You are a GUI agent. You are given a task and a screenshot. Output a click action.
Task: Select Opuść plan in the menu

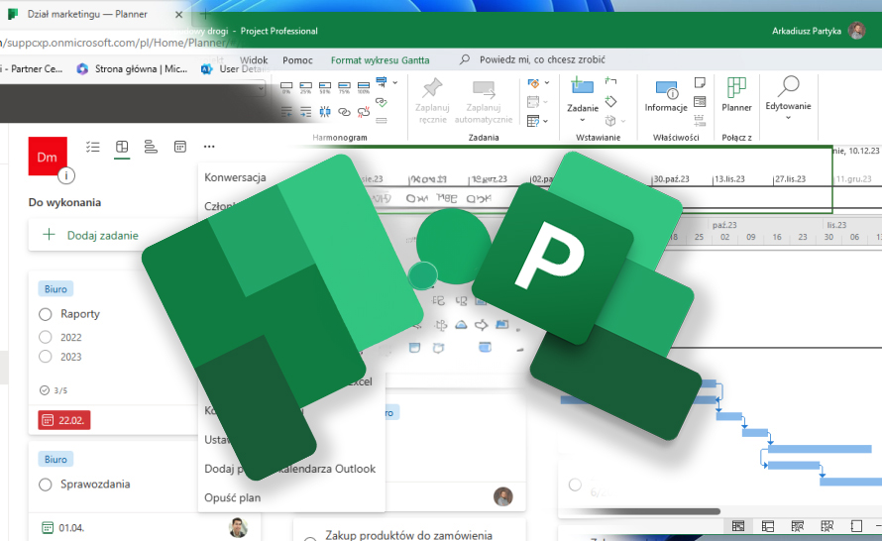point(232,497)
